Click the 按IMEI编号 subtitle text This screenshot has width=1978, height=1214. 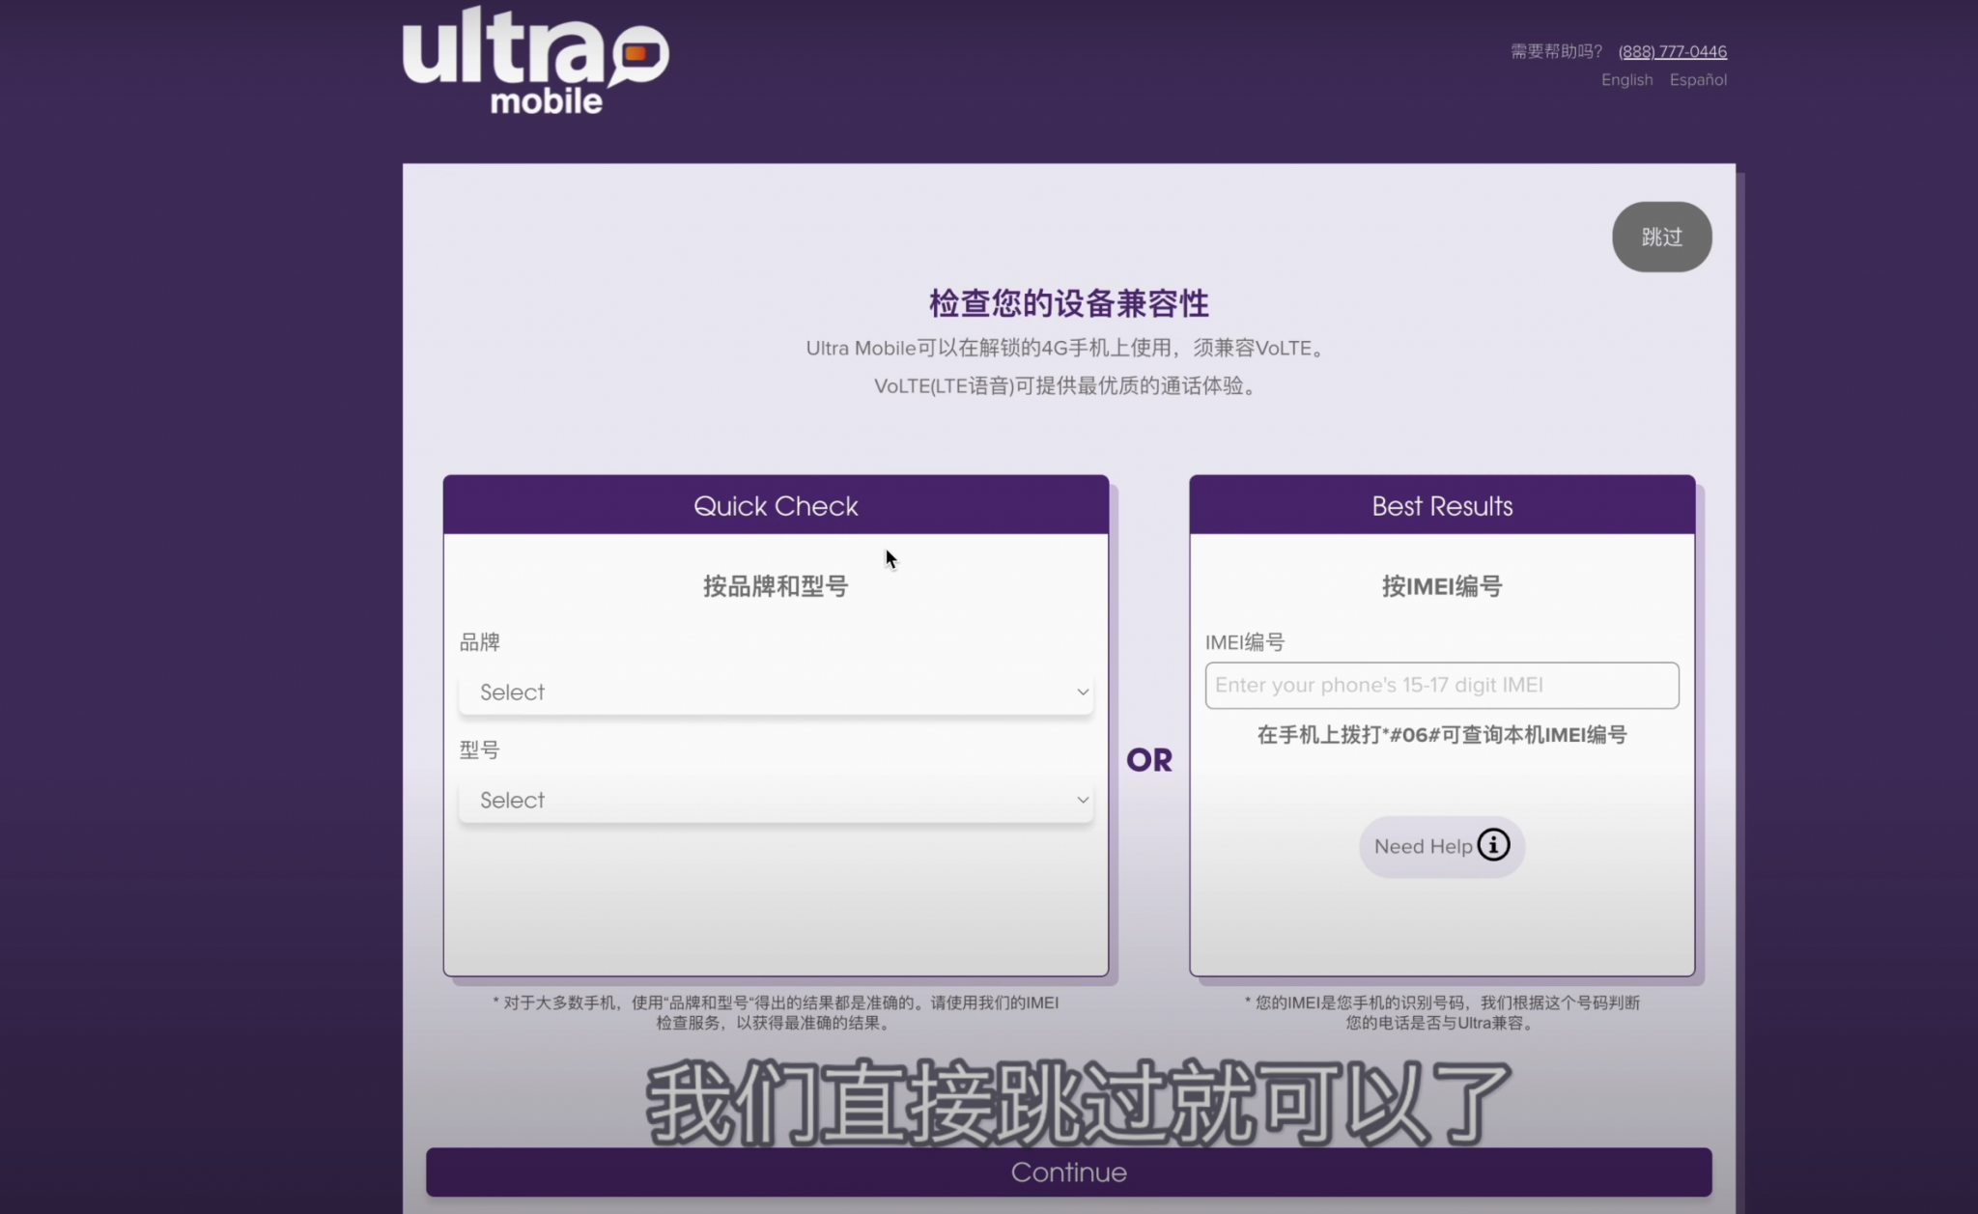(x=1442, y=586)
